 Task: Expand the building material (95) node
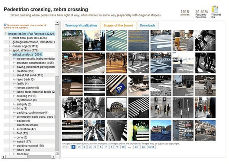coord(14,146)
